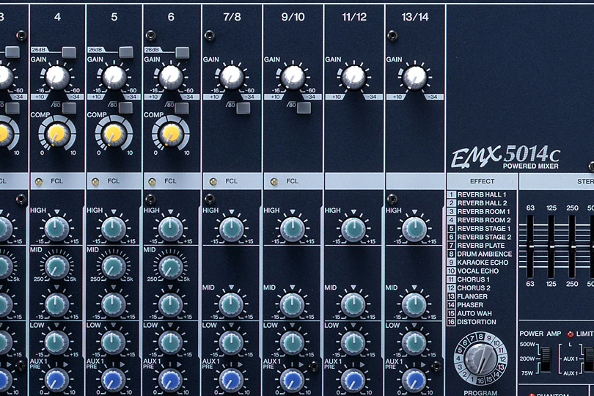
Task: Enable the /80 high-pass switch on channel 4
Action: 69,108
